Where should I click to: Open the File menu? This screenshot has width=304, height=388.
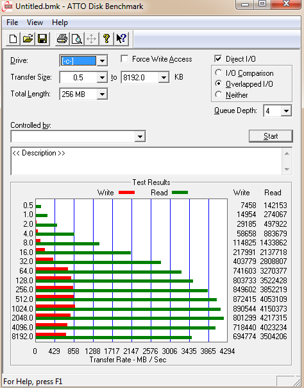[12, 22]
